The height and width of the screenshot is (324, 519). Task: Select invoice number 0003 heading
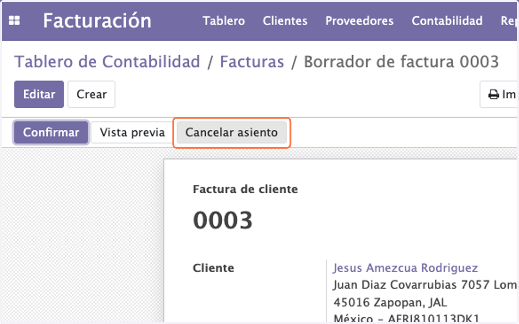[x=223, y=220]
